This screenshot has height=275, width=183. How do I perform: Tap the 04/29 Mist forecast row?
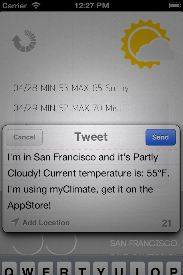(x=67, y=108)
